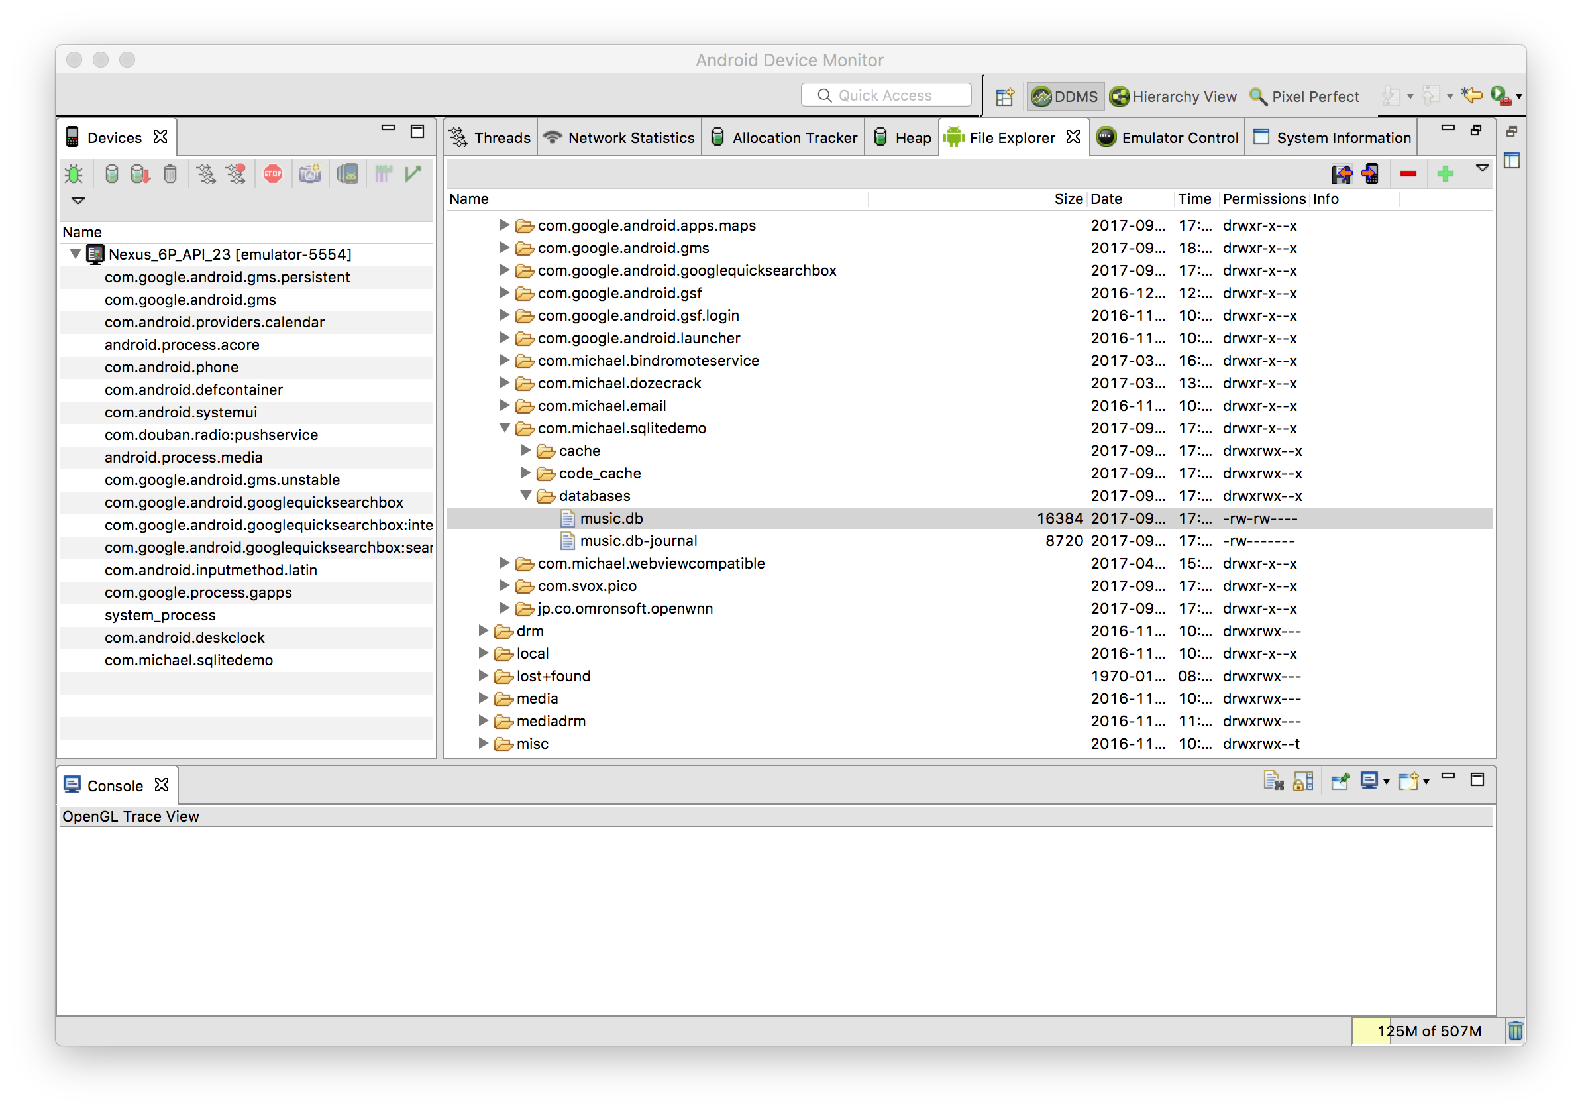Screen dimensions: 1582x1112
Task: Click the Dump HPROF file icon
Action: [140, 174]
